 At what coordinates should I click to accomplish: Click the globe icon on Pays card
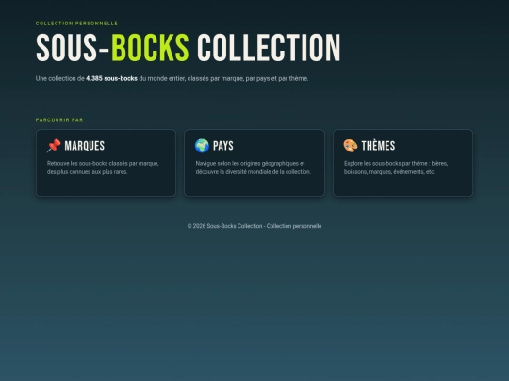coord(202,146)
